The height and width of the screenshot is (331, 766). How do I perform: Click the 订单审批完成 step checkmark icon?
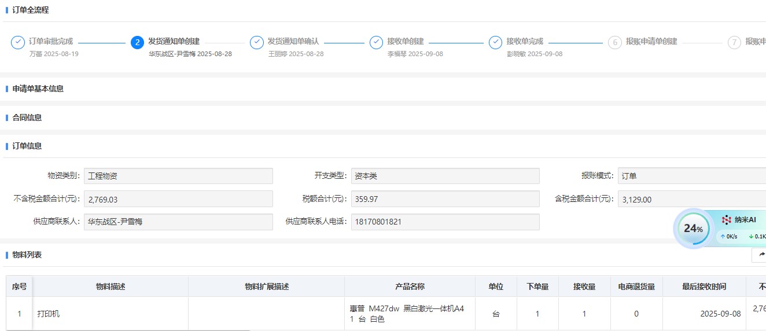[18, 42]
